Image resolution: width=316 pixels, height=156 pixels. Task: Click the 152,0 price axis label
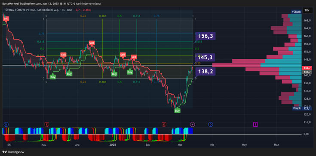307,52
